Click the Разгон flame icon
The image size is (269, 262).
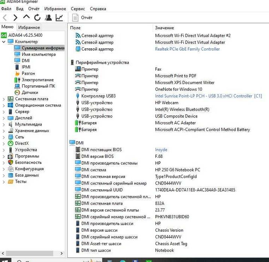coord(17,73)
